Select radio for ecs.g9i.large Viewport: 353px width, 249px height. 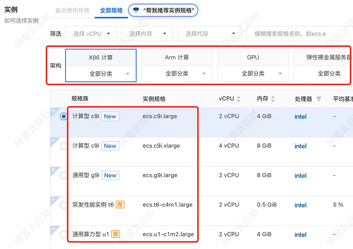click(x=64, y=175)
